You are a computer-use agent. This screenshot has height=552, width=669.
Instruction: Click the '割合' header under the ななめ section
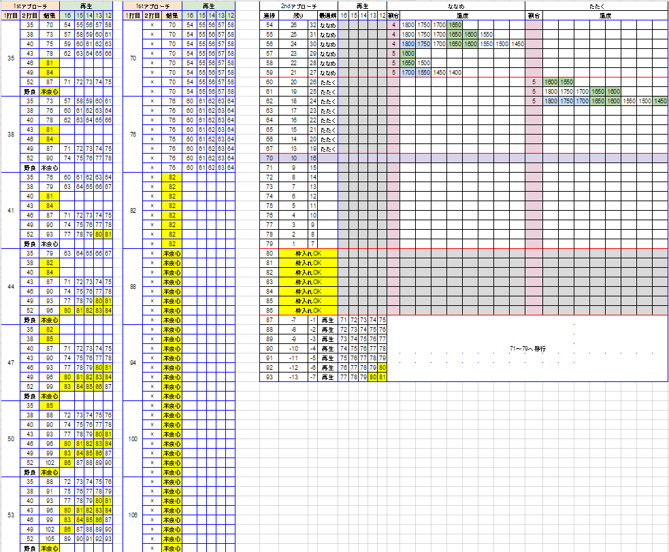393,16
